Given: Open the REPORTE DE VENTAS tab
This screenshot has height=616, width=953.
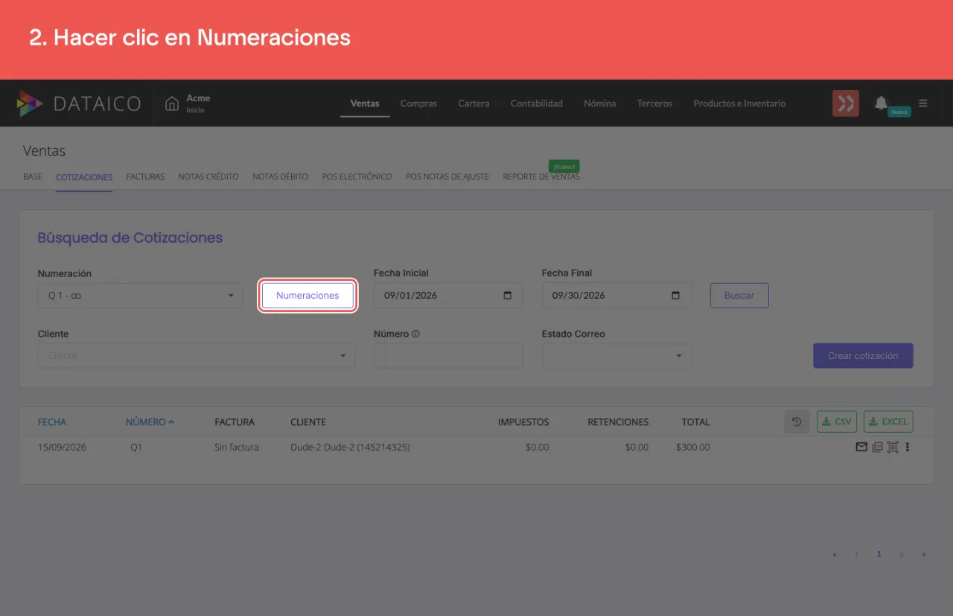Looking at the screenshot, I should click(x=541, y=177).
